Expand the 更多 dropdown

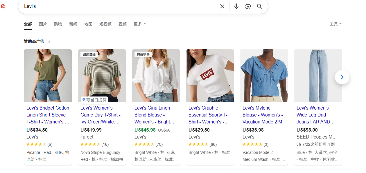140,24
